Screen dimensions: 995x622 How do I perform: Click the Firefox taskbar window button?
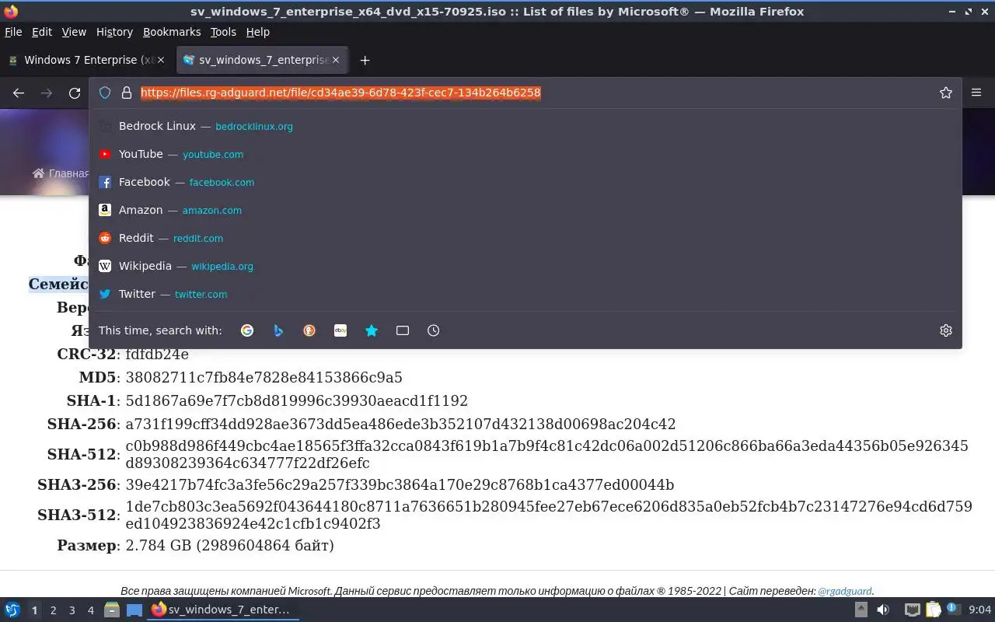(x=223, y=610)
